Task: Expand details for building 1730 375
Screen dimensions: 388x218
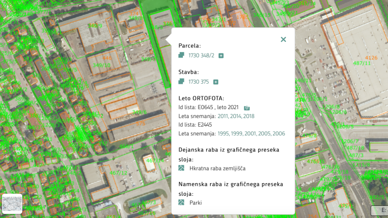Action: [216, 82]
